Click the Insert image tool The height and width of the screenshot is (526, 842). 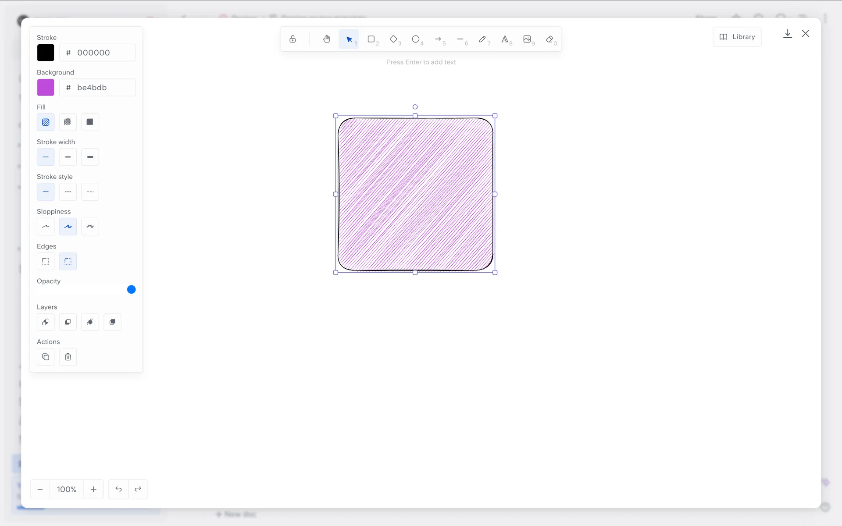click(527, 39)
